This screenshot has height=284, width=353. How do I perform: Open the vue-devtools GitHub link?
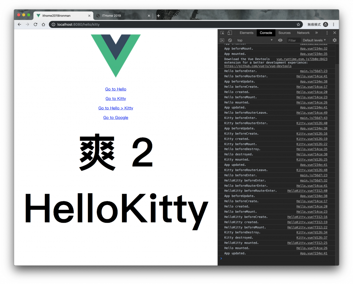coord(258,66)
